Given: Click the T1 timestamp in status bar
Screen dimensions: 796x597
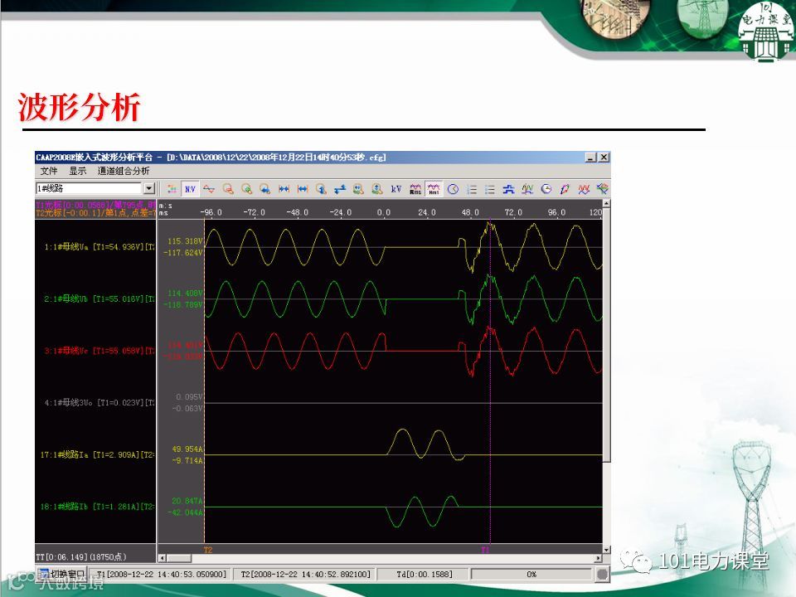Looking at the screenshot, I should coord(162,574).
